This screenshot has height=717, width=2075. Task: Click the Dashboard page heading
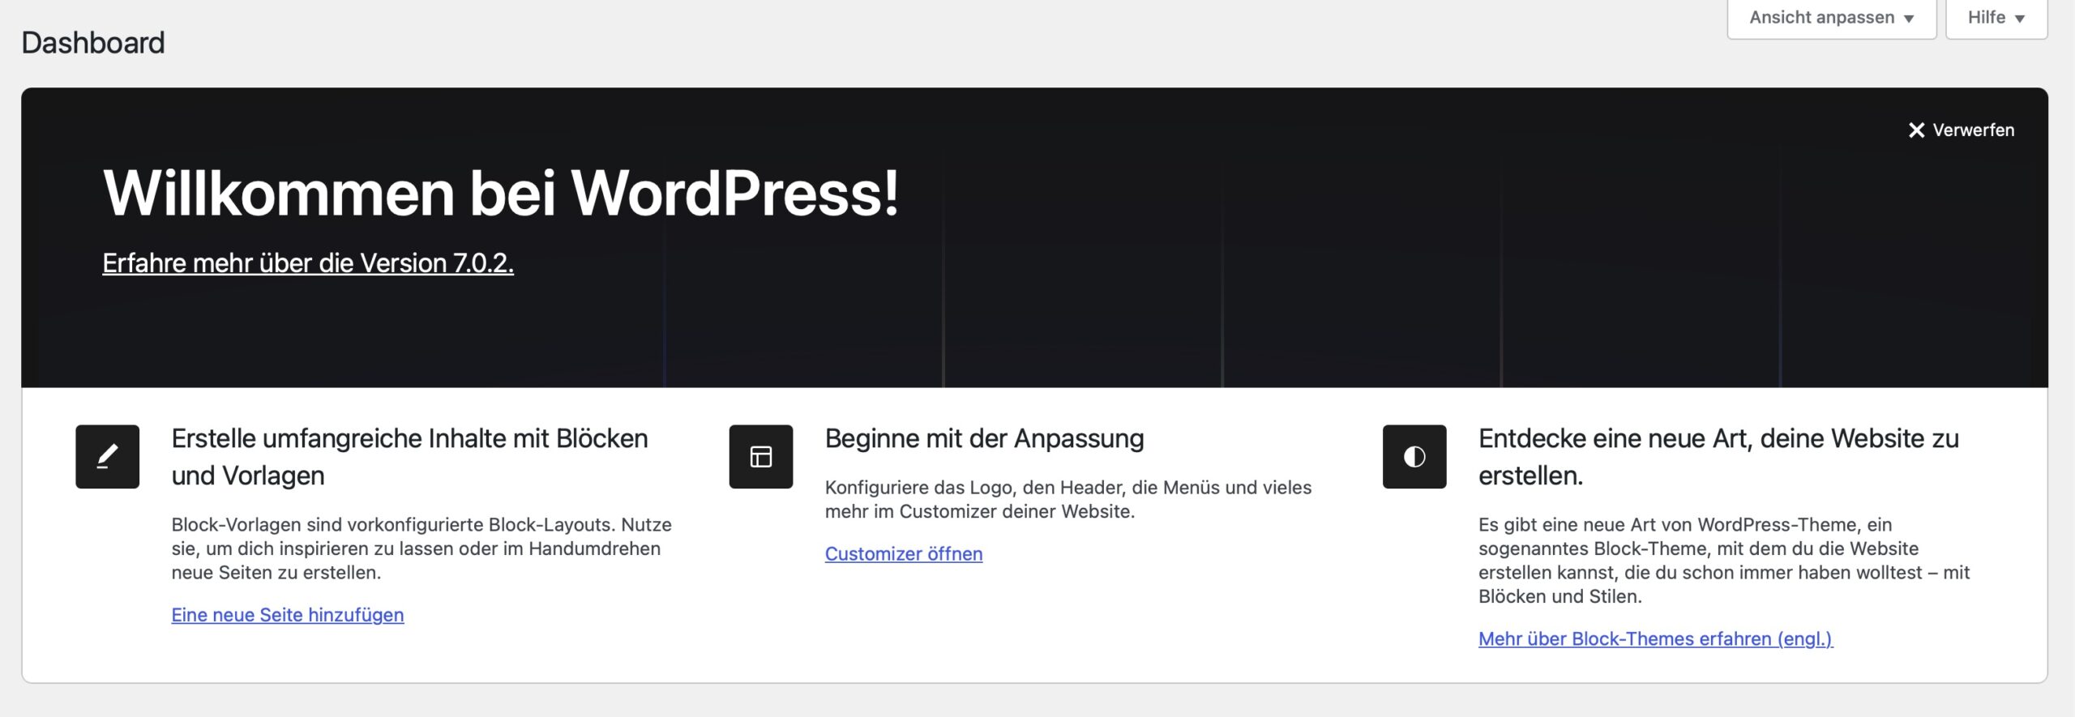[93, 43]
